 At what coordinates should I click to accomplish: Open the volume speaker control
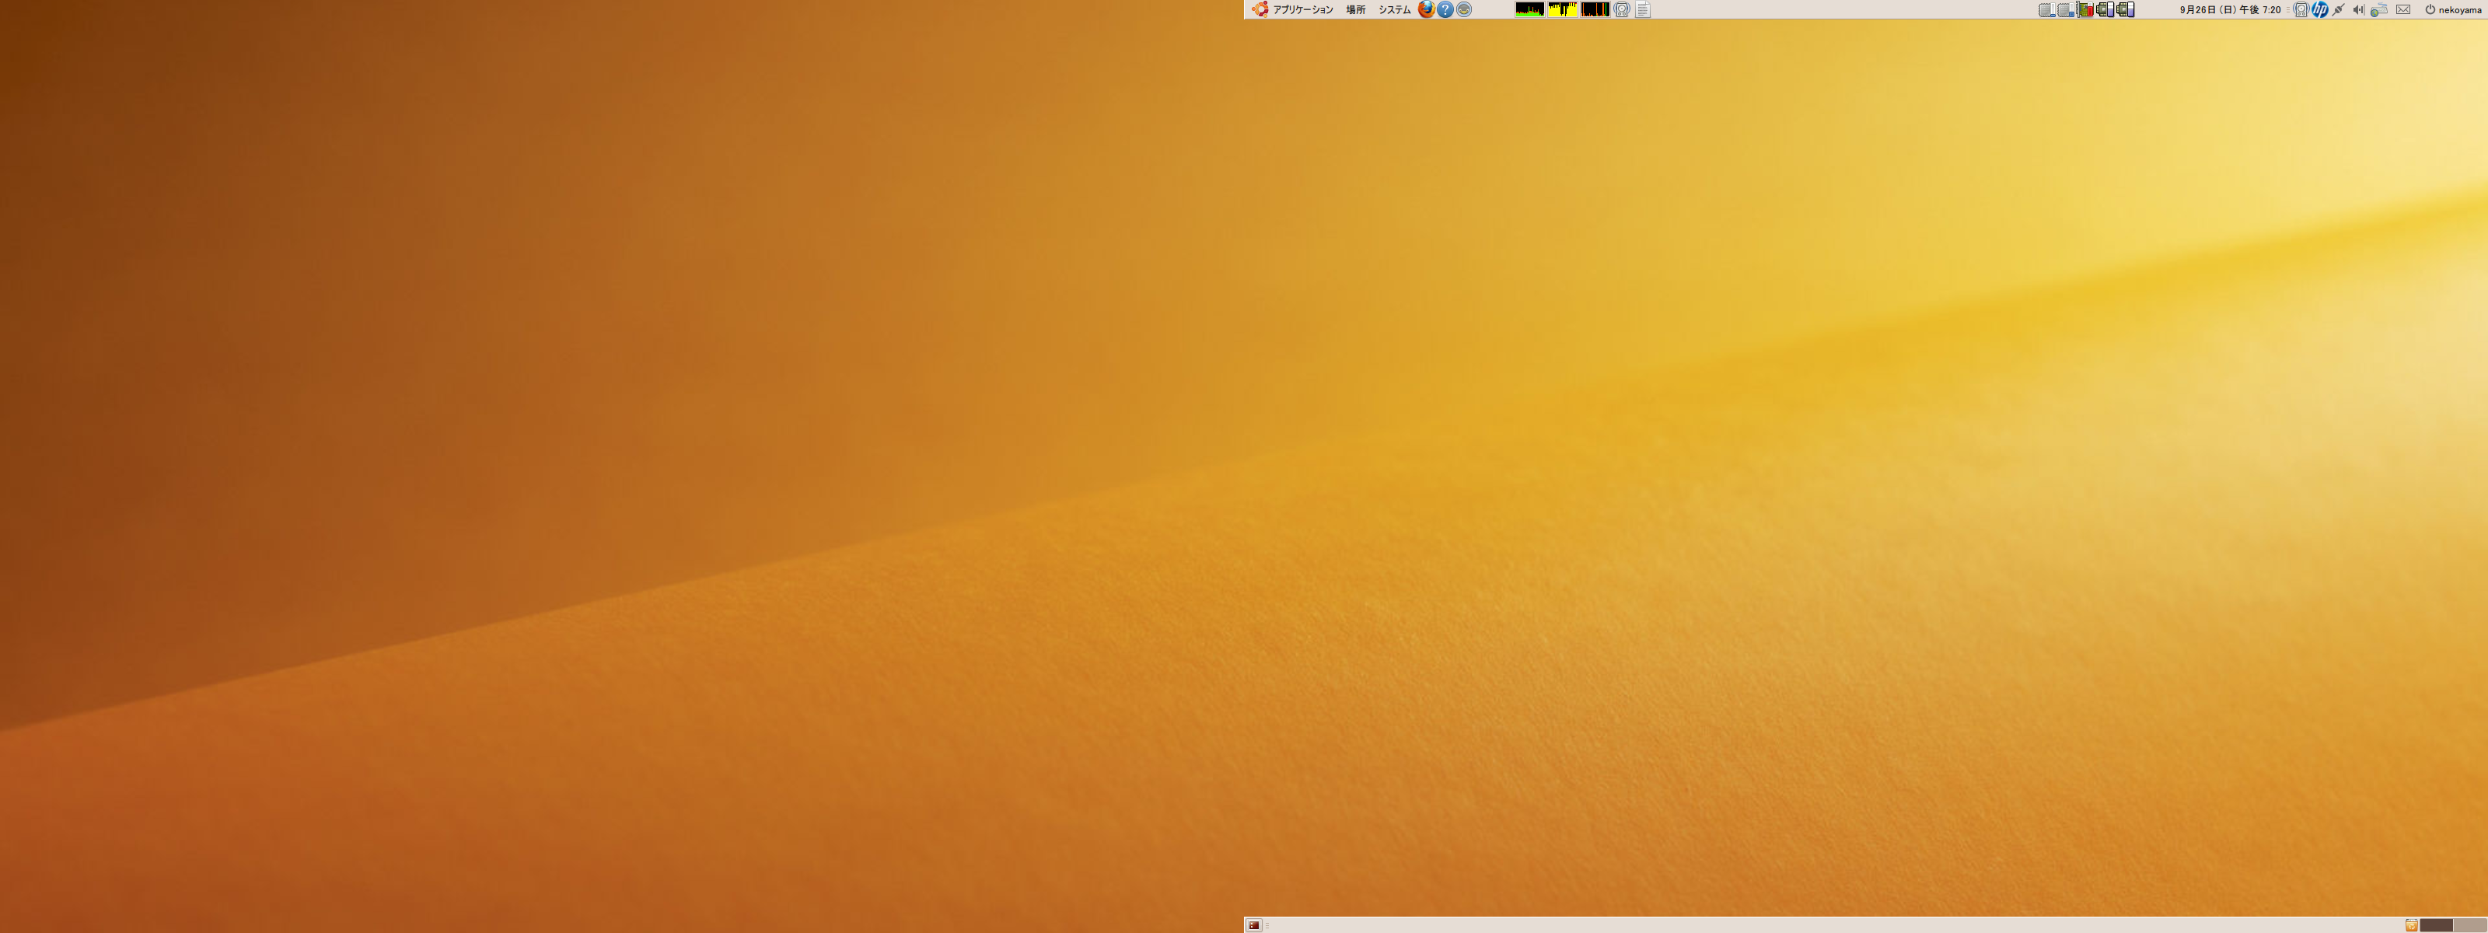(x=2359, y=9)
